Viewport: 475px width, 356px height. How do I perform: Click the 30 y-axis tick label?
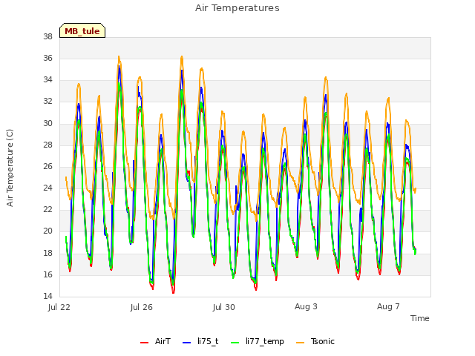(47, 123)
